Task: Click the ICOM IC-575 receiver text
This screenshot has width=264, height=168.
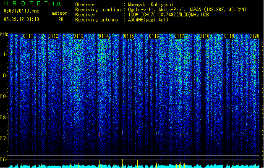Action: coord(168,15)
